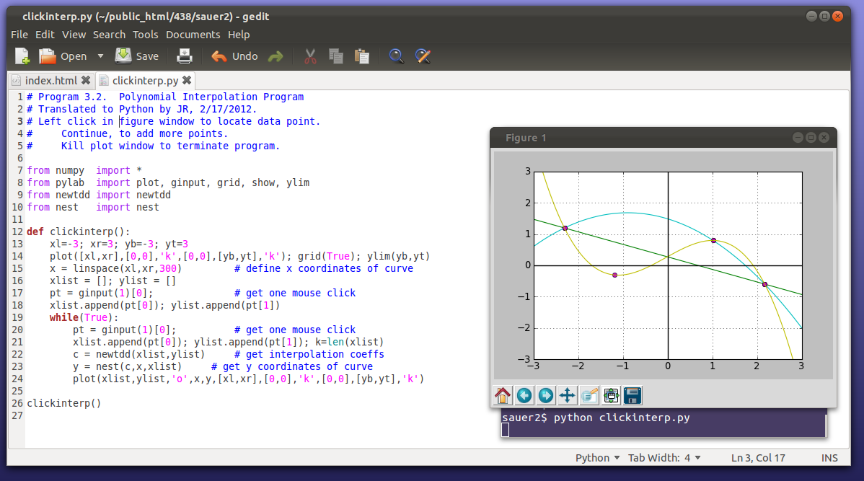Click the data point near x=-1.2 on plot

pos(615,275)
